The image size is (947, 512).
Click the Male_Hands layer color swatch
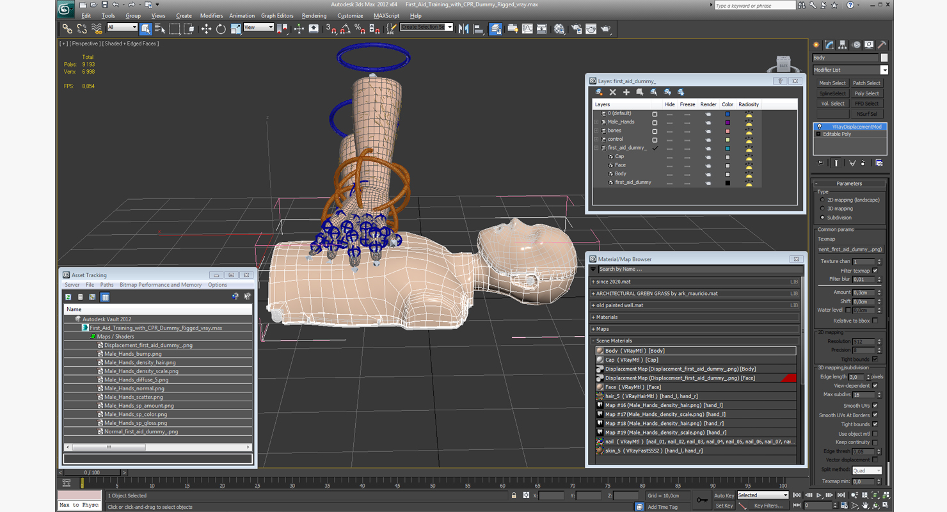point(728,122)
